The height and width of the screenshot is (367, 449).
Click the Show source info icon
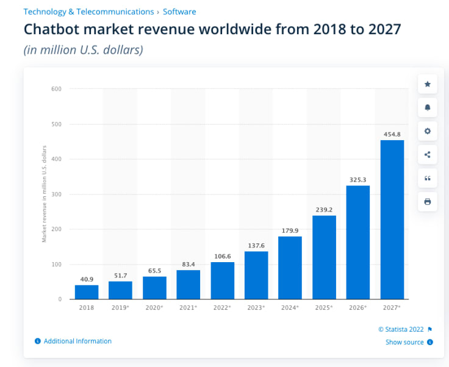pyautogui.click(x=430, y=342)
